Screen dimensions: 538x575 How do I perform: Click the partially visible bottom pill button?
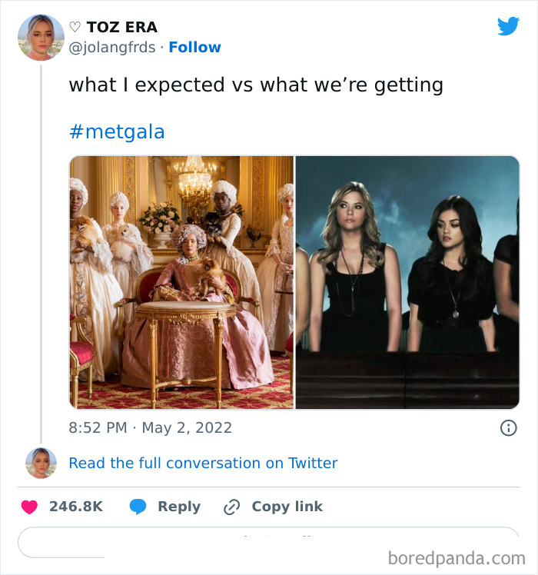269,541
